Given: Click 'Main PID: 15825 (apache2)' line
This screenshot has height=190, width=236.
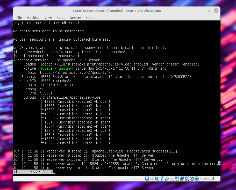Looking at the screenshot, I should [x=45, y=81].
